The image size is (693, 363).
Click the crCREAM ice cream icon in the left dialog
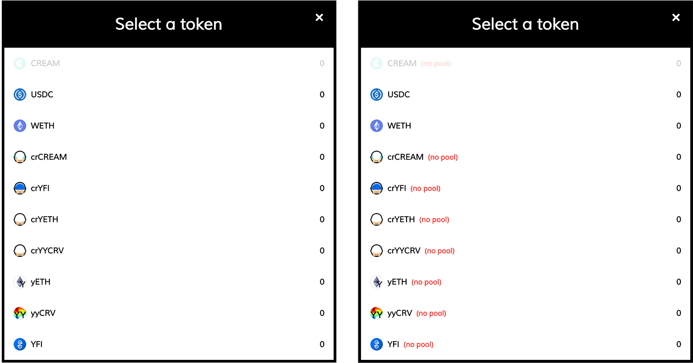coord(20,157)
